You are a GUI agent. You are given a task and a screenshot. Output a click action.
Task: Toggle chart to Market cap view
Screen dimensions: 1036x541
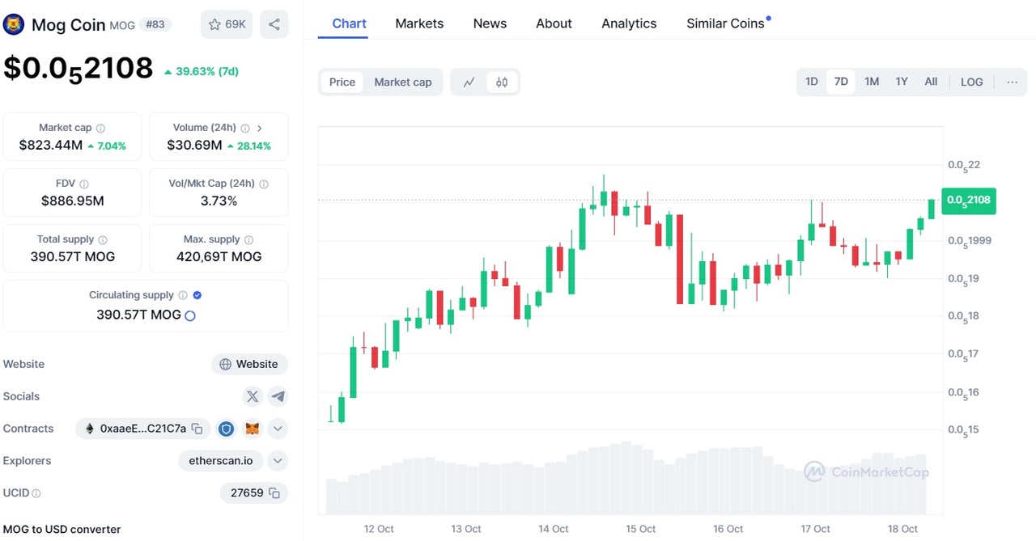(403, 82)
